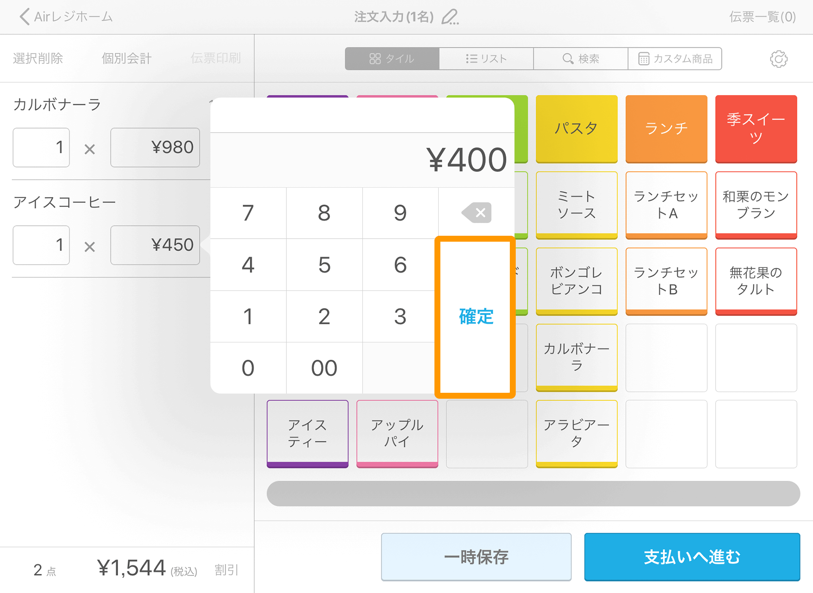813x593 pixels.
Task: Edit カルボナーラ quantity field
Action: coord(41,147)
